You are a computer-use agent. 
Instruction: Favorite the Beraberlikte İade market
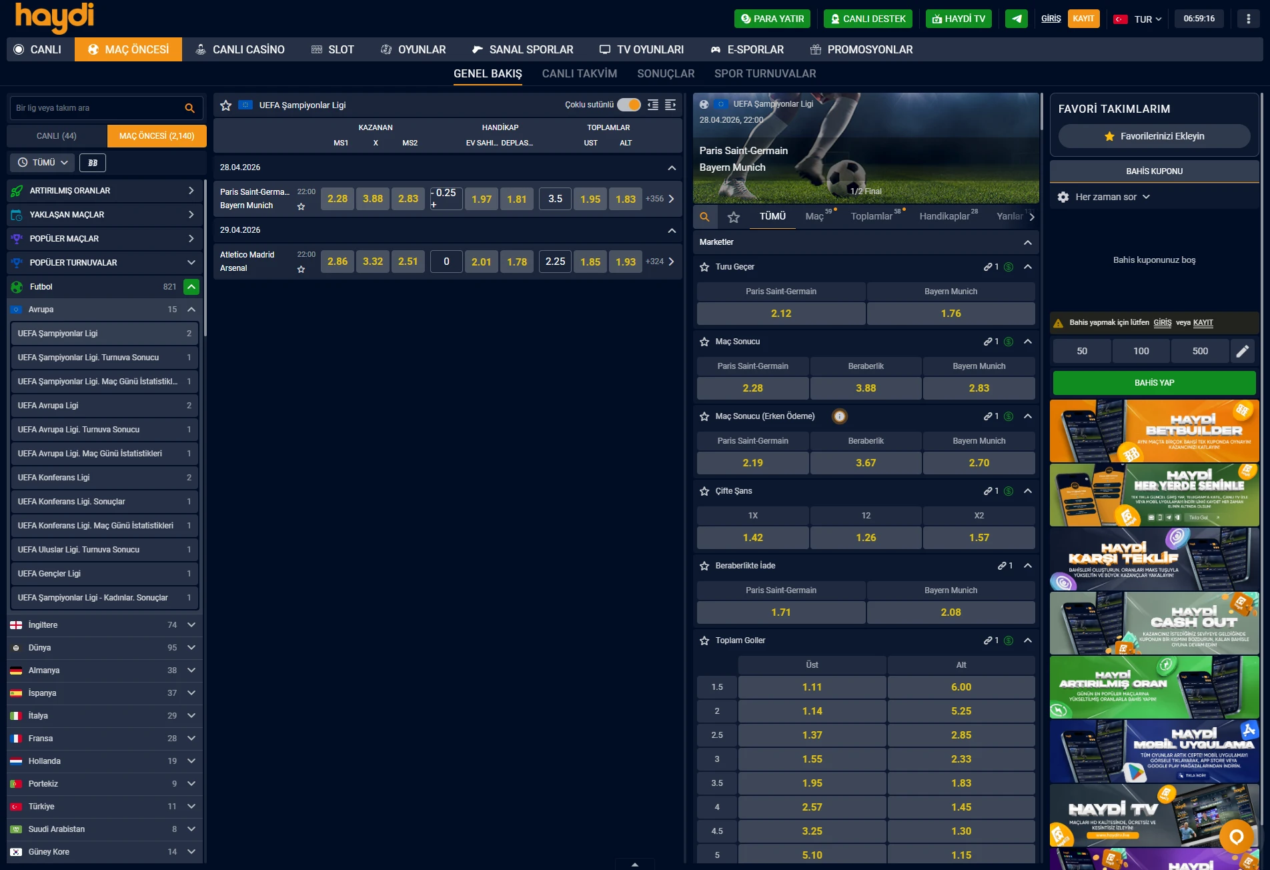point(704,566)
